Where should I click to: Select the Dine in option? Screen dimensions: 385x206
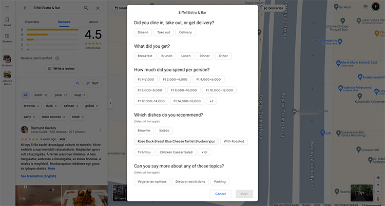tap(143, 32)
